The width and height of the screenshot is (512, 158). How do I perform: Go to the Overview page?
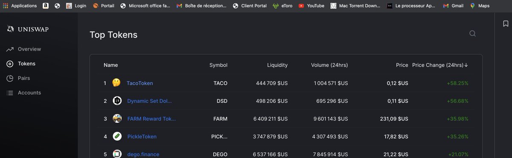point(29,49)
